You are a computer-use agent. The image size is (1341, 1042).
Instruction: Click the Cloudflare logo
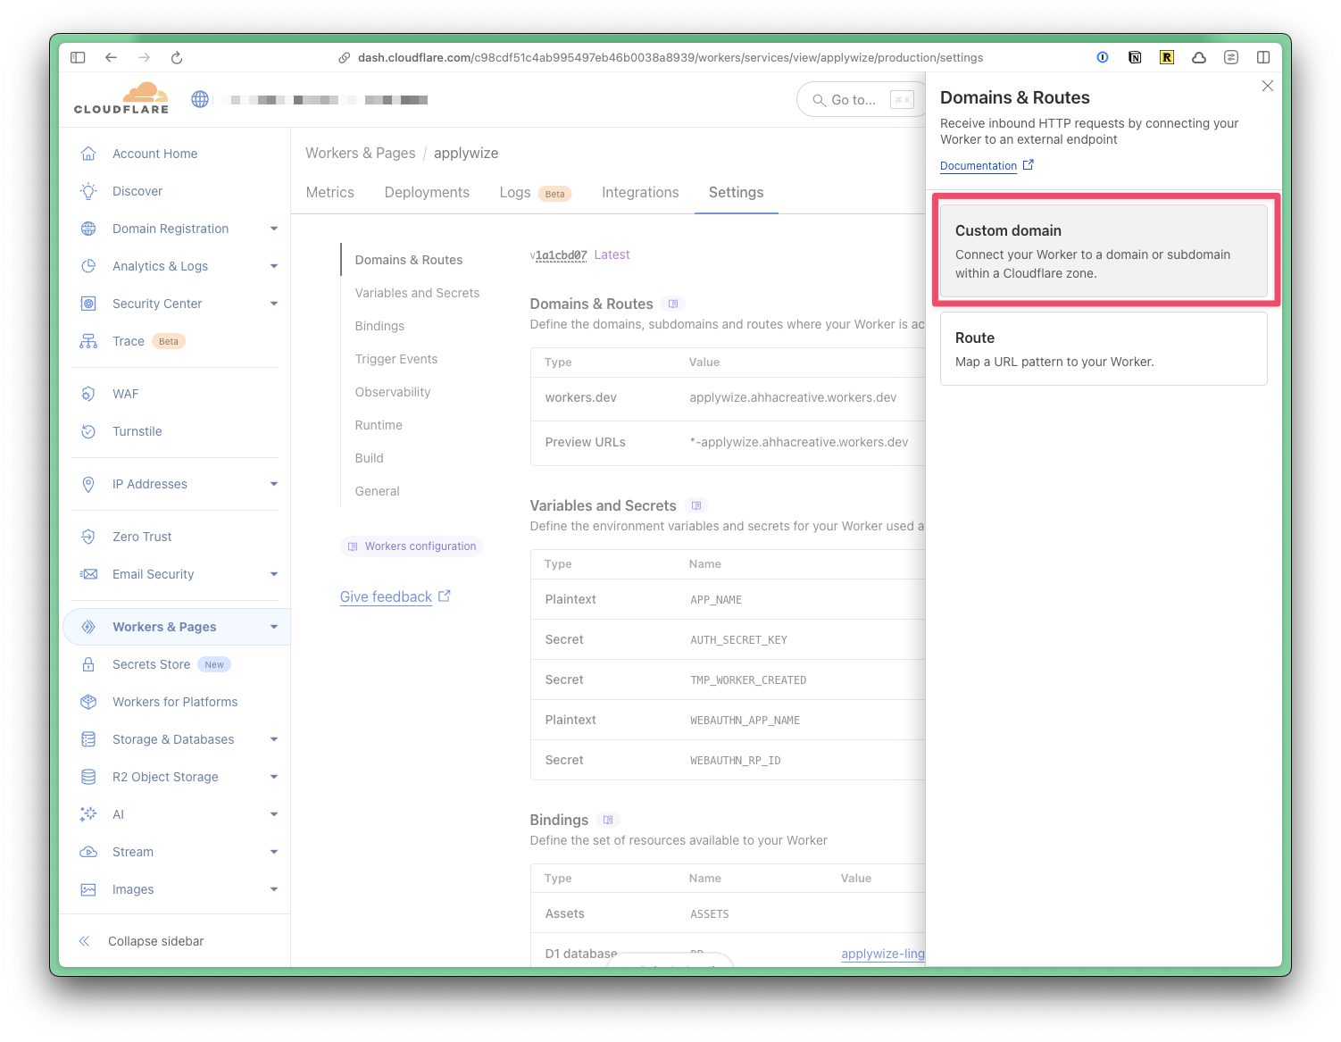coord(121,98)
